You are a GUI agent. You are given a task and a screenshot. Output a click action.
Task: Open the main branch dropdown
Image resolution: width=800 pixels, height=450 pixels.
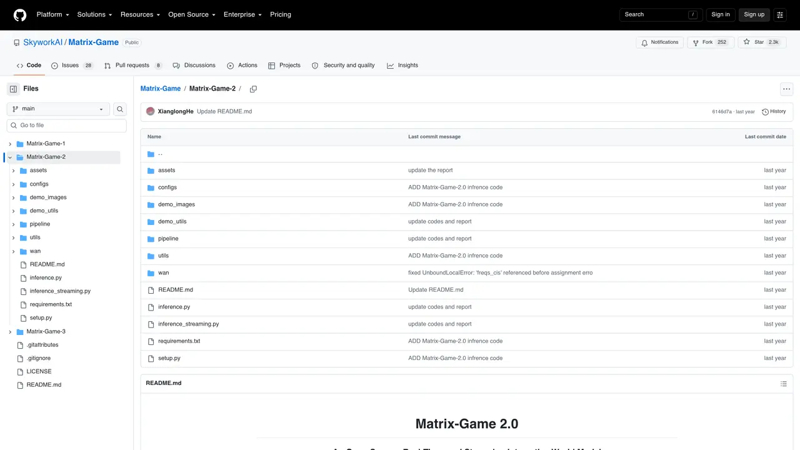pos(58,109)
